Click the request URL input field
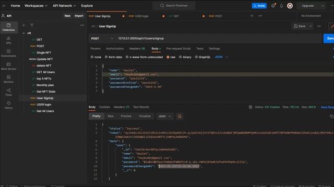The image size is (334, 187). [219, 38]
